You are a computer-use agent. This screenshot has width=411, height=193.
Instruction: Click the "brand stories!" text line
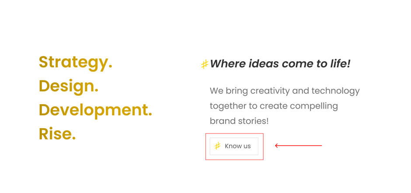coord(239,121)
